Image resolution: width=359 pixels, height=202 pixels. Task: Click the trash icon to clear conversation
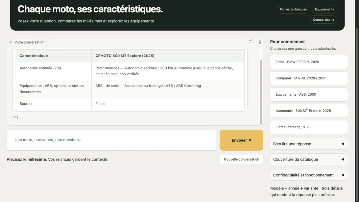click(x=260, y=42)
